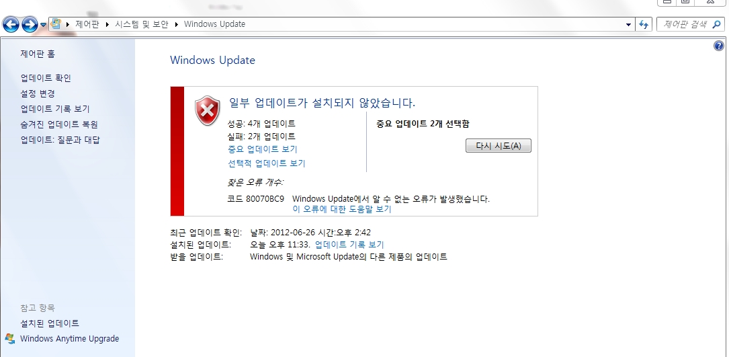Click the error code 80070BC9 text
The height and width of the screenshot is (357, 729).
(265, 199)
